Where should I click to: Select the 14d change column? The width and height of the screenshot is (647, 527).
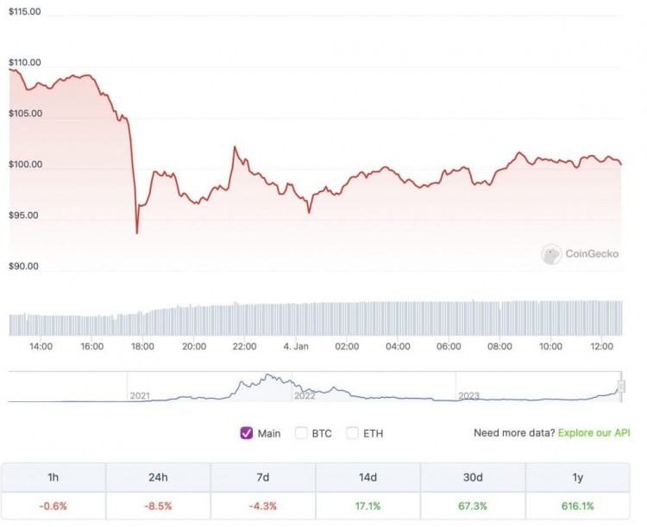(368, 477)
